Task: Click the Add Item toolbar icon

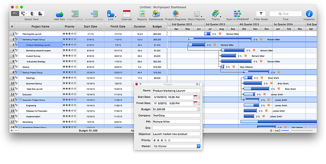Action: (59, 14)
